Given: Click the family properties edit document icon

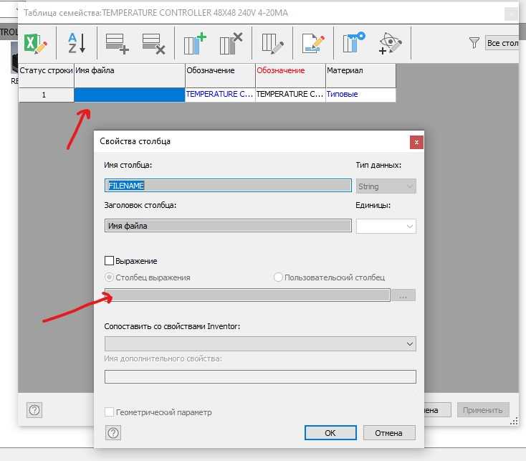Looking at the screenshot, I should coord(313,44).
